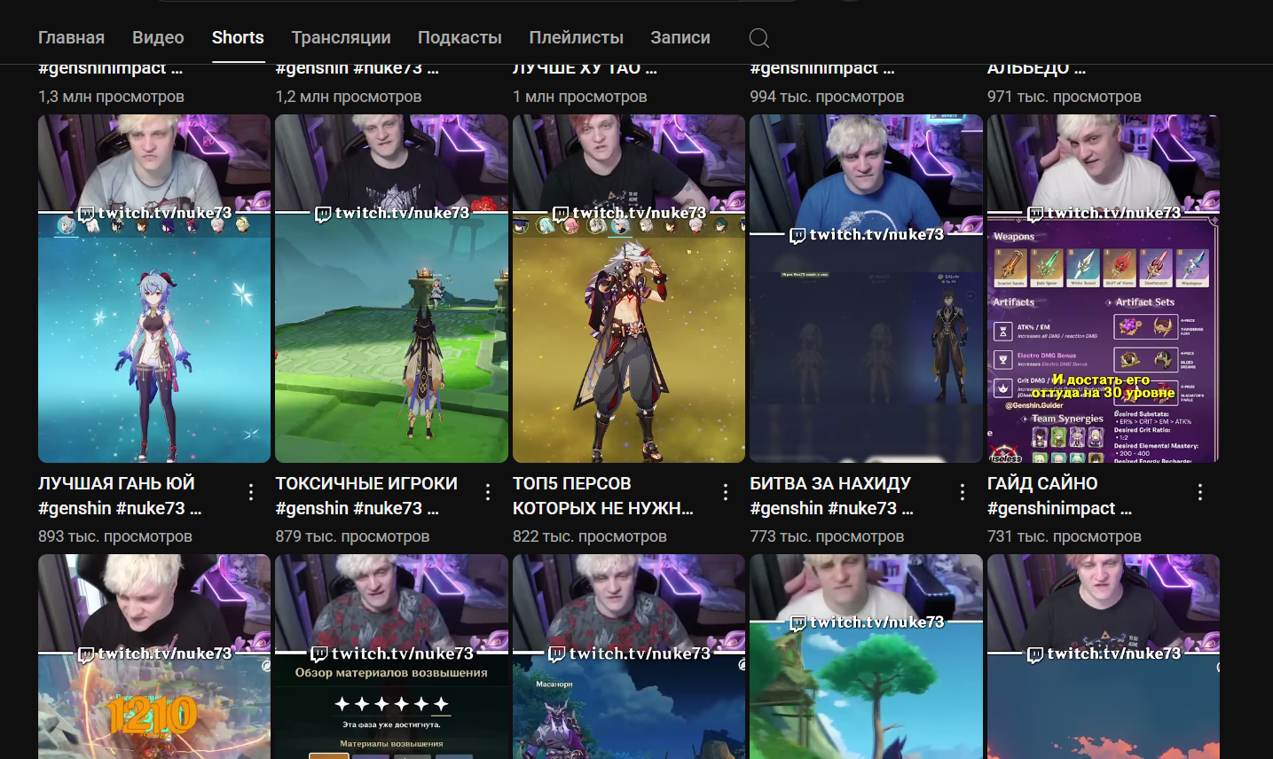Open the БИТВА ЗА НАХИДУ title link
Screen dimensions: 1273x759
coord(831,496)
